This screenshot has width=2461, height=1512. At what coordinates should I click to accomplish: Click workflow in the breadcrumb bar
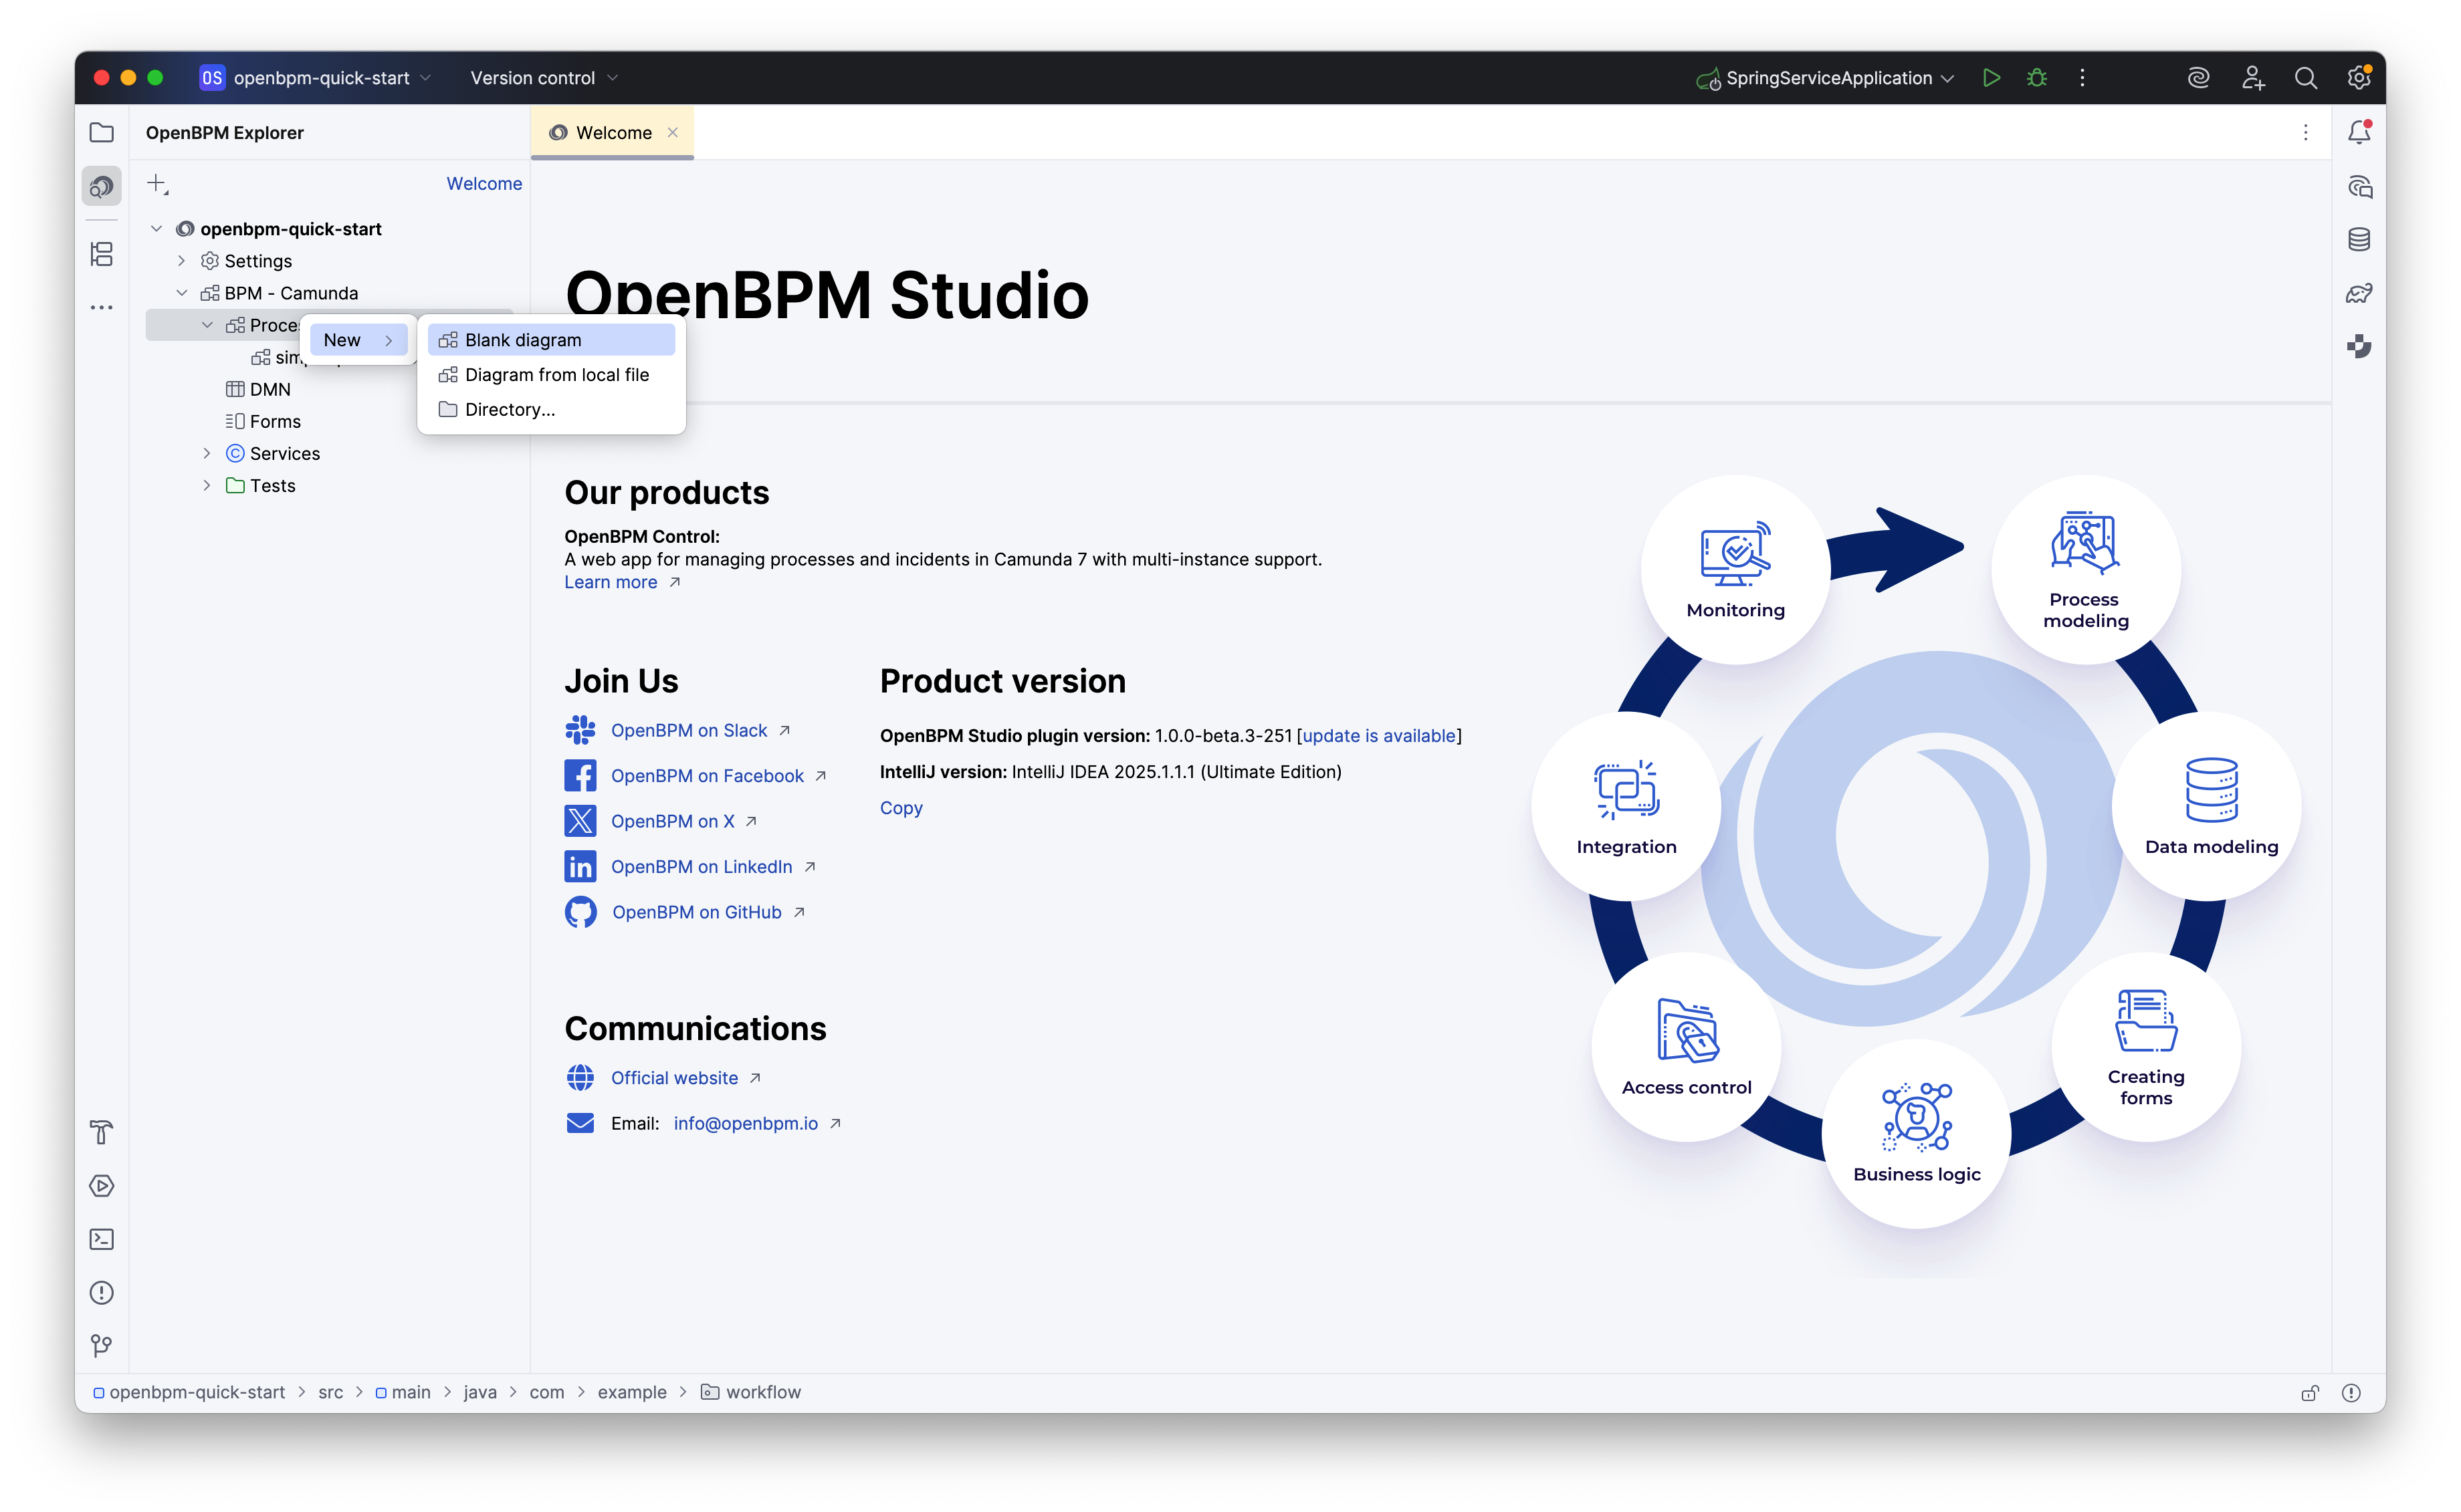763,1392
